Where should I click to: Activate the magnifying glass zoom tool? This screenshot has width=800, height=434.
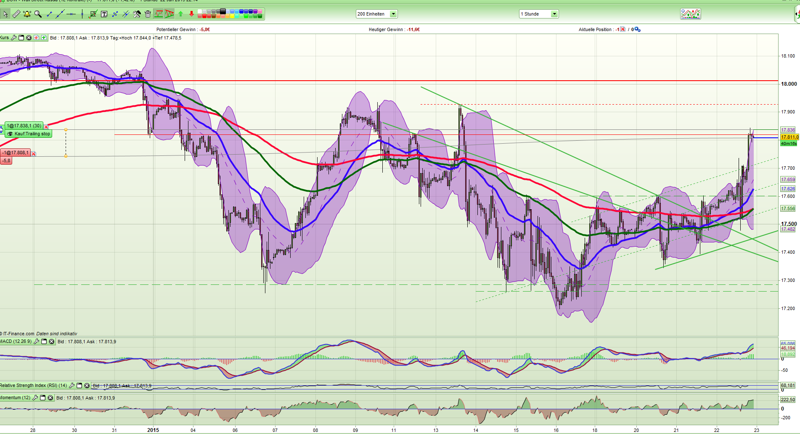pyautogui.click(x=38, y=14)
